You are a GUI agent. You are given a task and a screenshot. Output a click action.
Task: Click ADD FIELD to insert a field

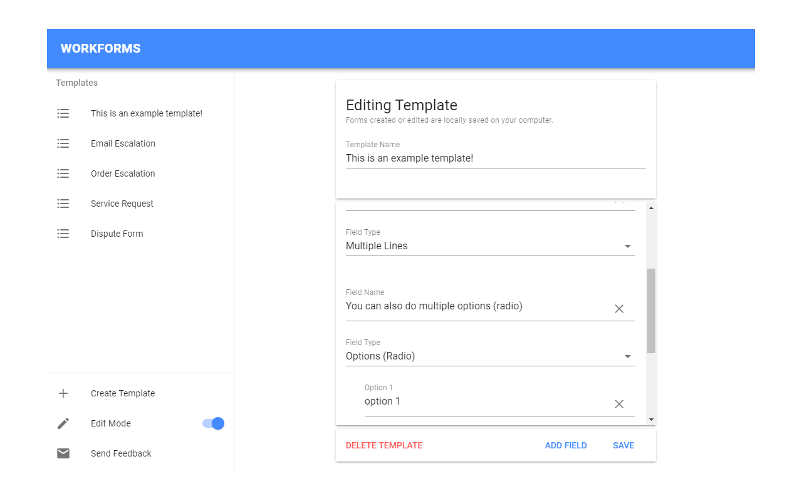566,445
